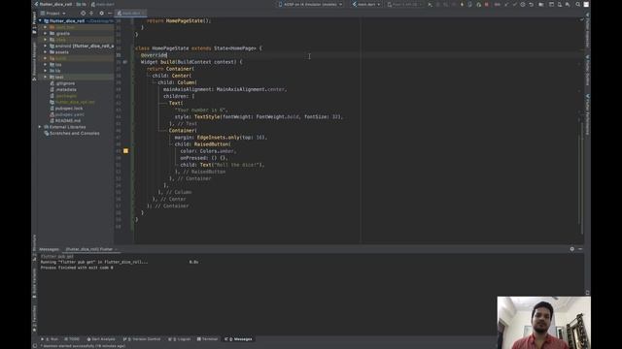Close the flutter_dice_roll Flutter messages tab

click(x=117, y=249)
